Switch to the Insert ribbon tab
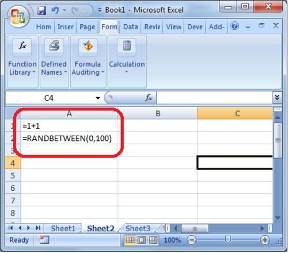The height and width of the screenshot is (253, 288). (66, 27)
